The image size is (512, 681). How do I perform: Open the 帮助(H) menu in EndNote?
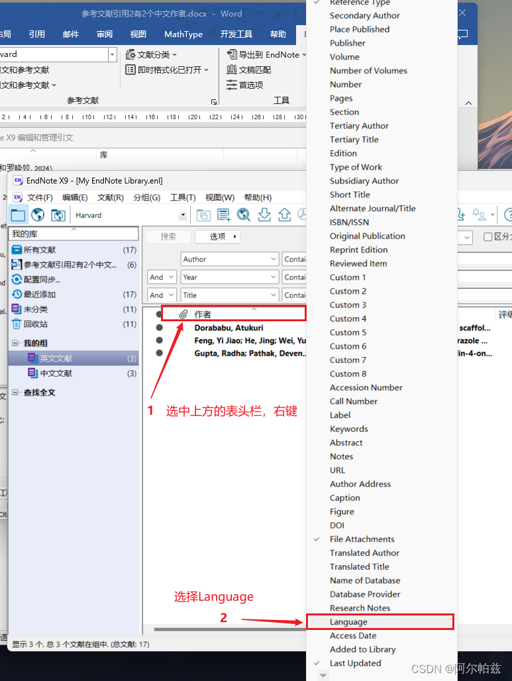pos(258,197)
